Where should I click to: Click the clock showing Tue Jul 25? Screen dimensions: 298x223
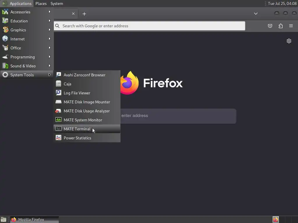pos(282,3)
